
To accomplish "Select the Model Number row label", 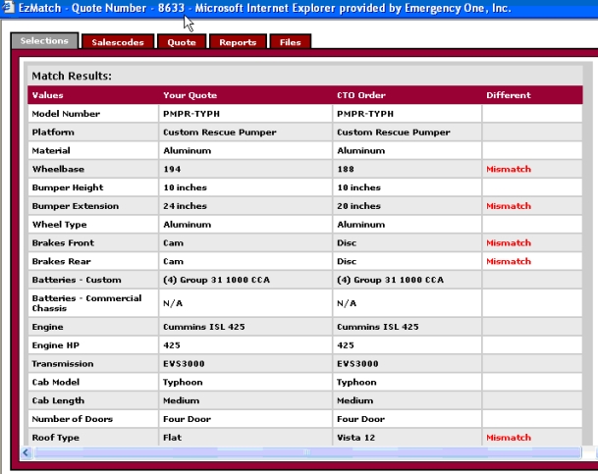I will 66,114.
